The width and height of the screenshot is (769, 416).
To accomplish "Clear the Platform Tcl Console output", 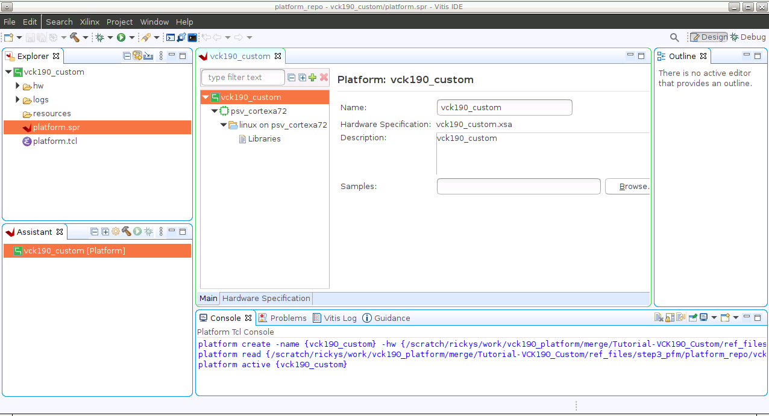I will (658, 317).
